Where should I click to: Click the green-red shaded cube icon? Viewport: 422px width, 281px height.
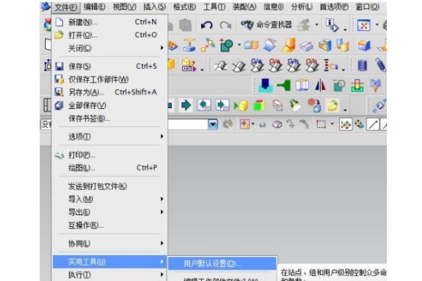(x=259, y=105)
